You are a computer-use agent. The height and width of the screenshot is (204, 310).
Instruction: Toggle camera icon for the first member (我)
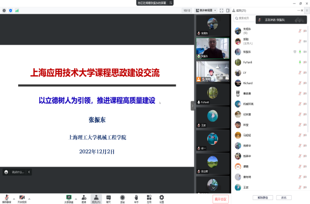pyautogui.click(x=305, y=31)
